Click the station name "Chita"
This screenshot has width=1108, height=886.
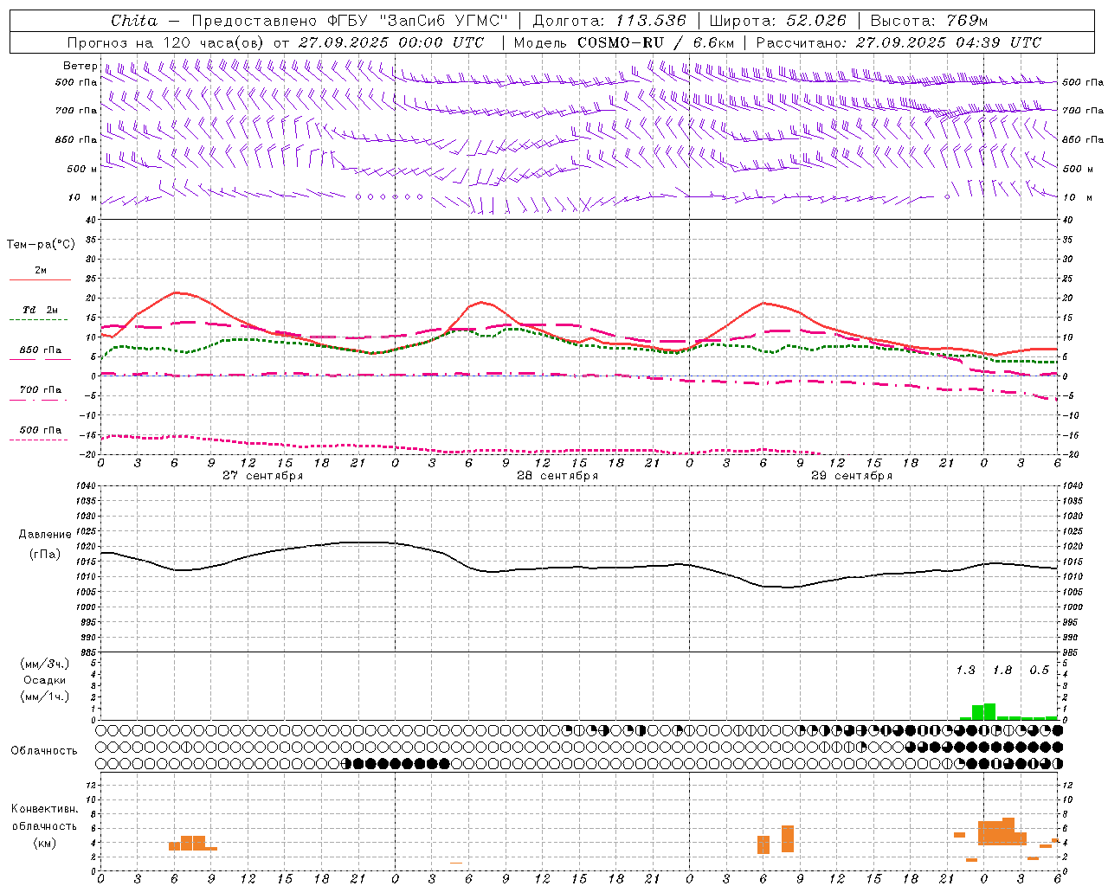pos(134,21)
